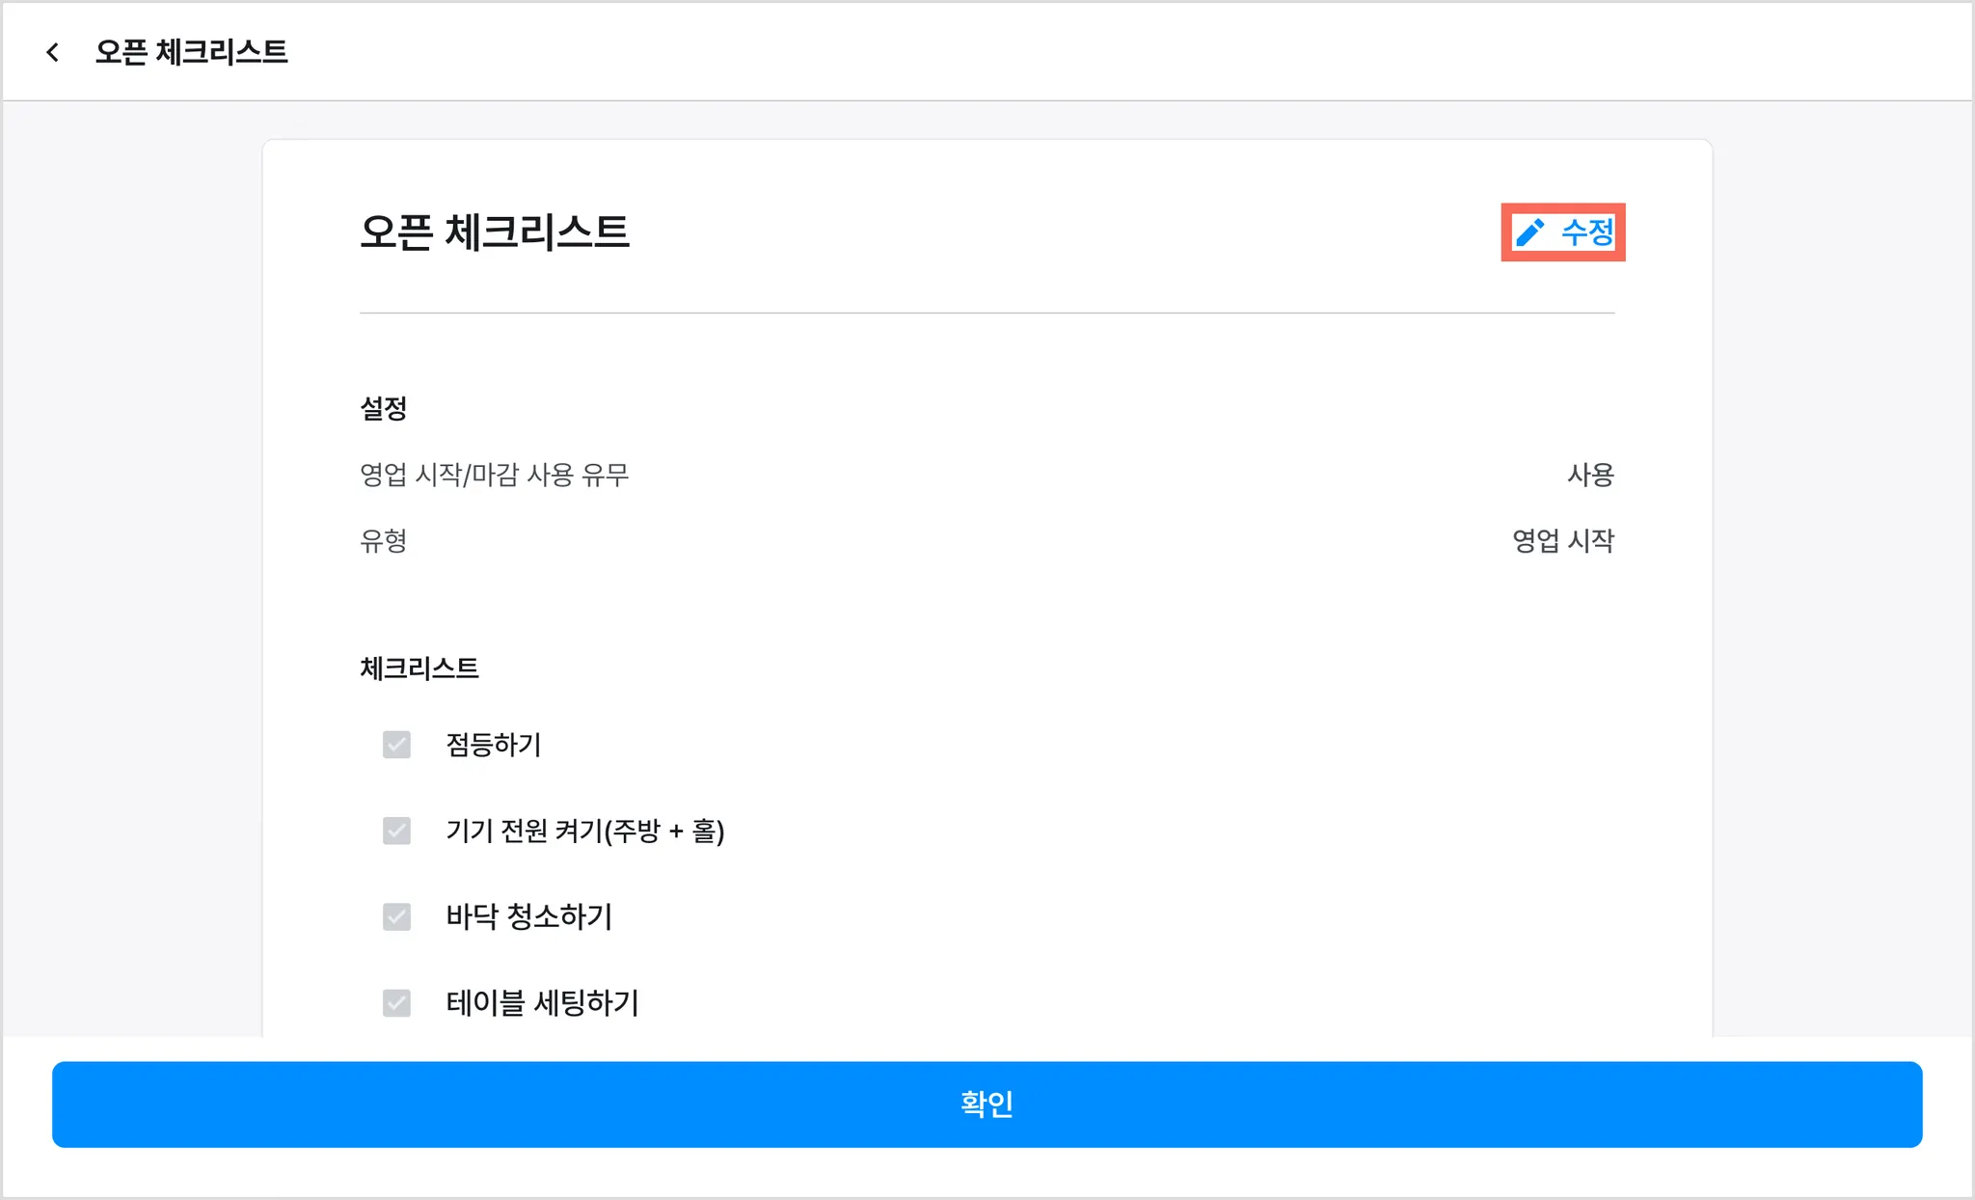
Task: Click the 사용 setting value
Action: click(1590, 475)
